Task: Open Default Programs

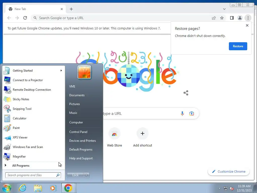Action: click(81, 150)
